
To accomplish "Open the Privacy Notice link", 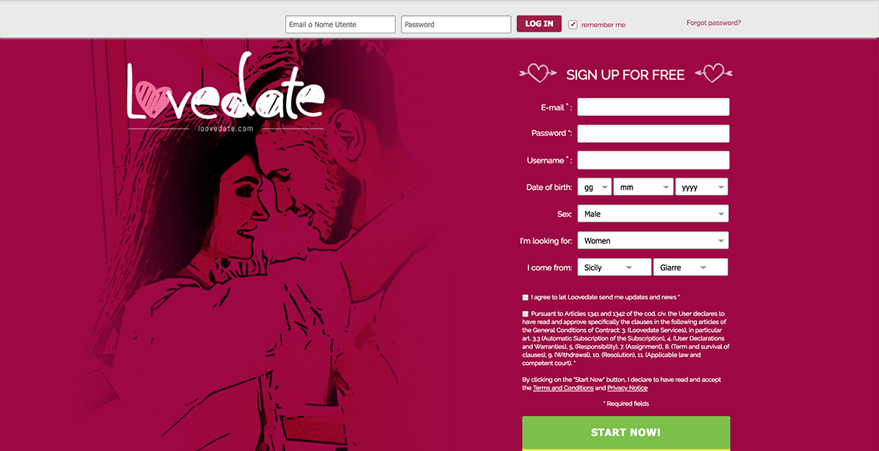I will coord(627,388).
